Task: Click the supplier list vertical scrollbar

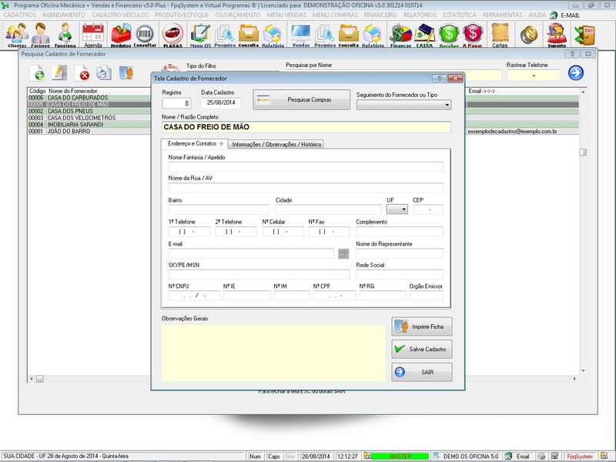Action: (x=583, y=231)
